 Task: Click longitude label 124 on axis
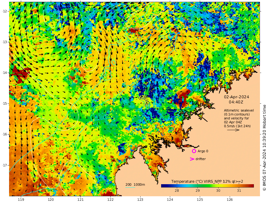tap(170, 200)
